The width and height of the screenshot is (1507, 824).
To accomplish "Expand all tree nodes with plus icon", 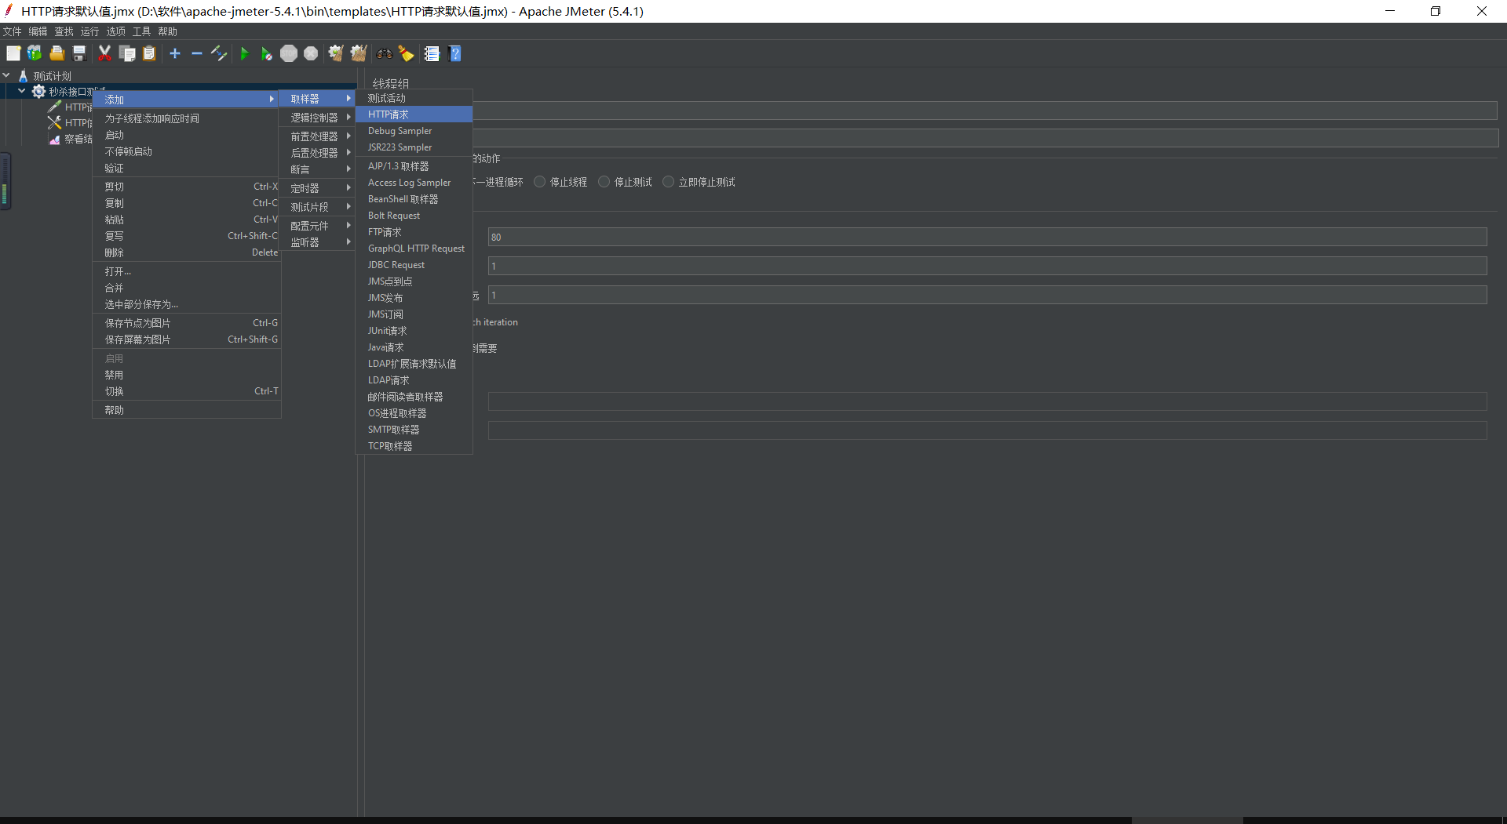I will pos(175,53).
